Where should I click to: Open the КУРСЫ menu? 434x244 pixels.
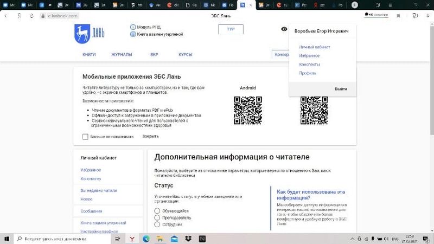(x=185, y=55)
